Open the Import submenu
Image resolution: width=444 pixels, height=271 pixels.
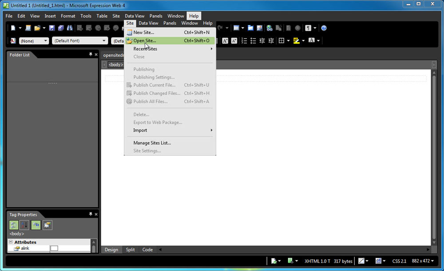[170, 130]
